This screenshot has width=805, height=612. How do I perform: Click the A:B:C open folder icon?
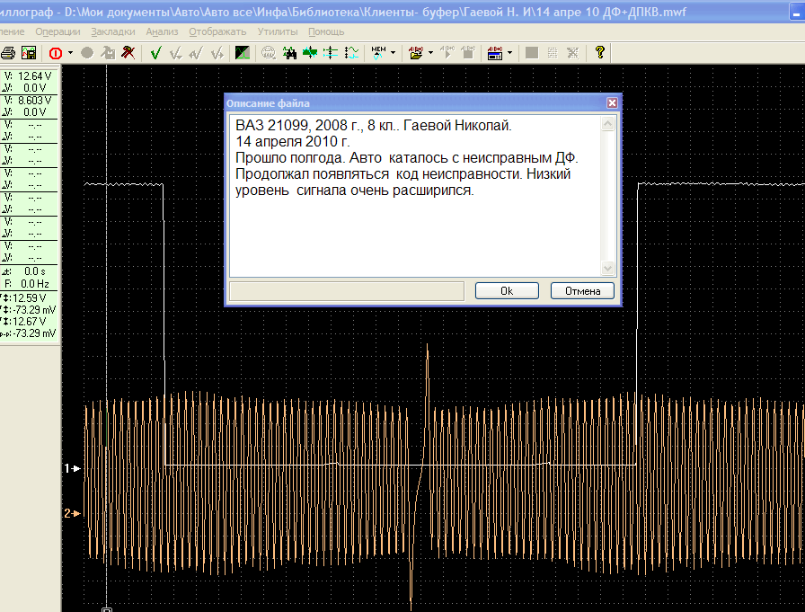click(416, 53)
